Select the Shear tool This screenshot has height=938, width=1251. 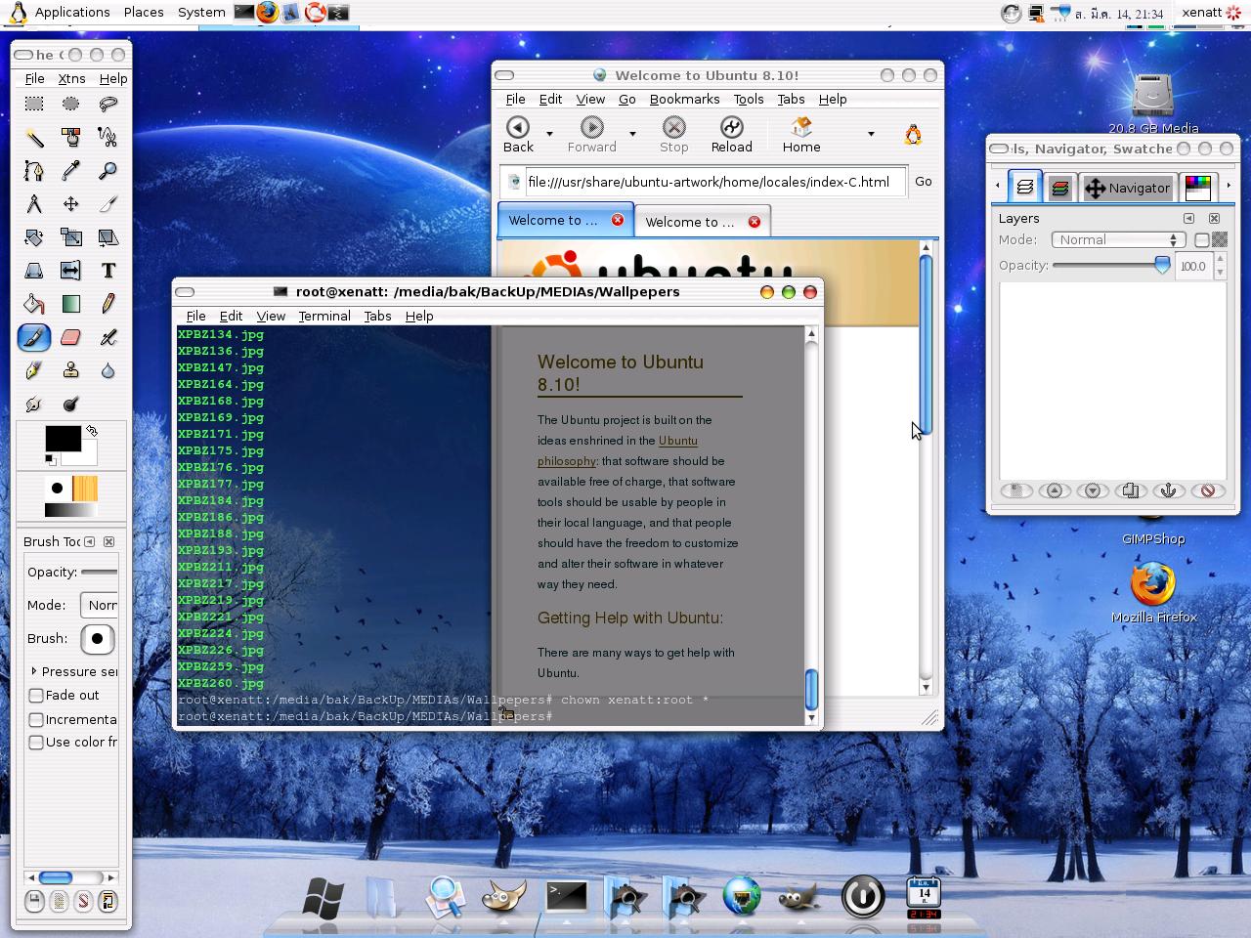click(108, 237)
